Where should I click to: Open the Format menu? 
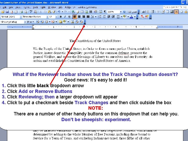[x=27, y=7]
